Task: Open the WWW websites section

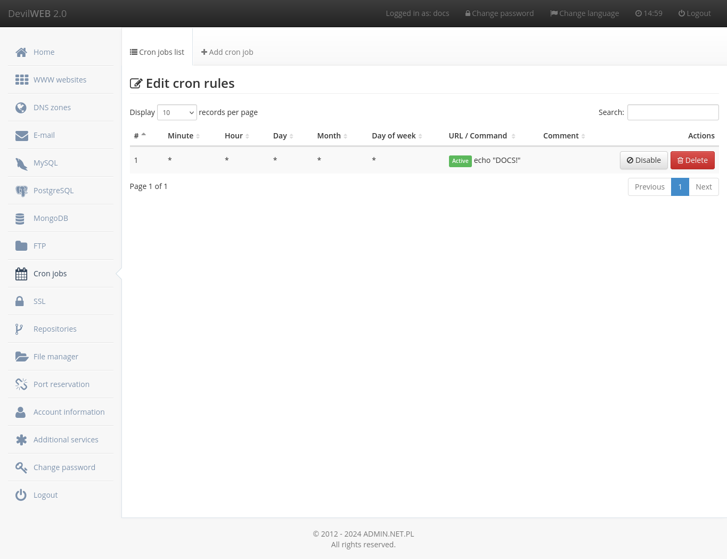Action: click(60, 79)
